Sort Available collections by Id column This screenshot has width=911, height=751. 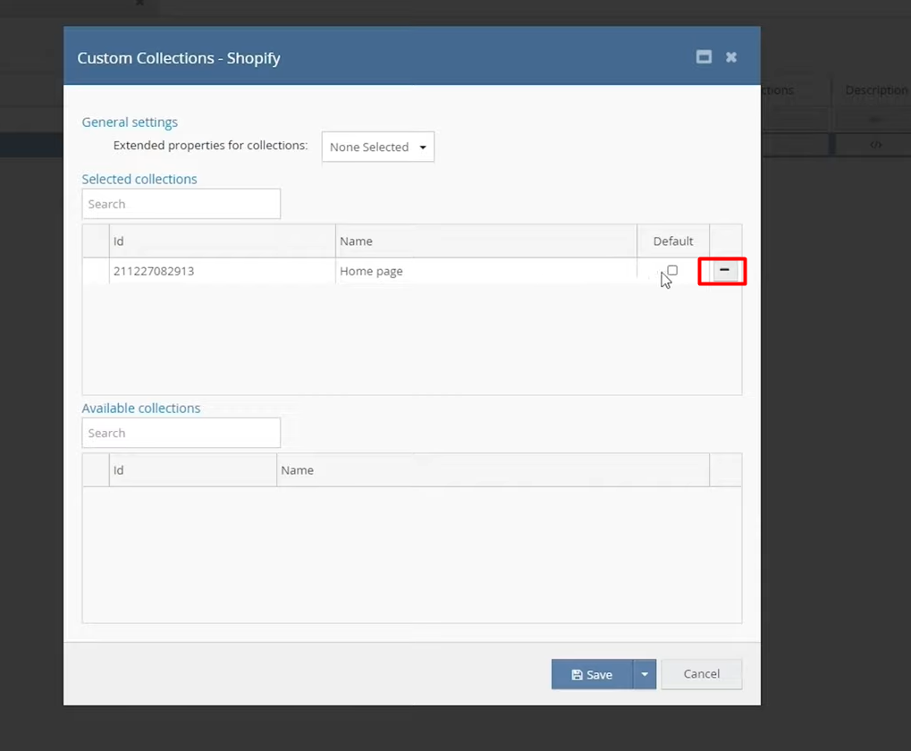192,470
